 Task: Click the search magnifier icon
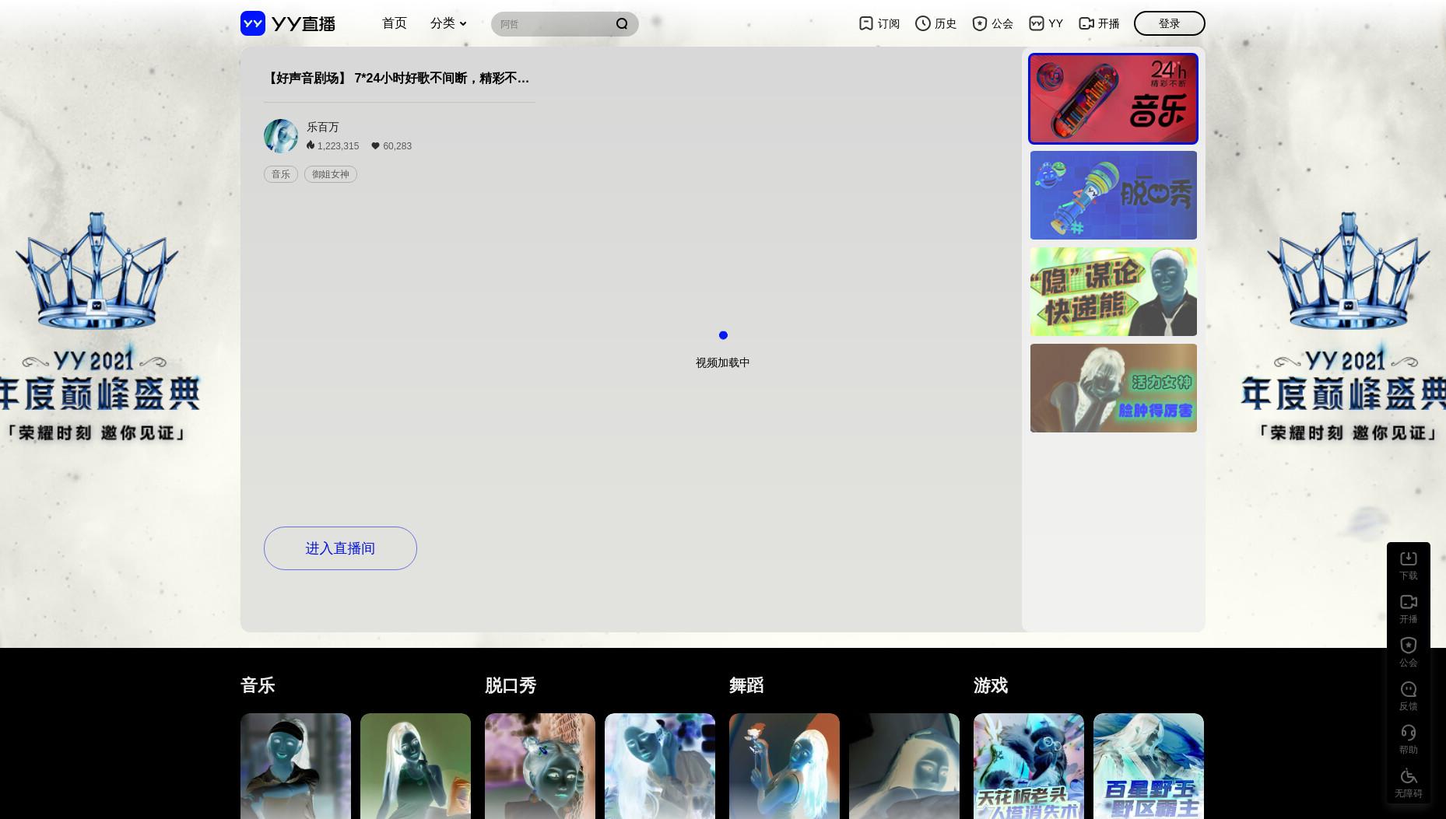(622, 24)
